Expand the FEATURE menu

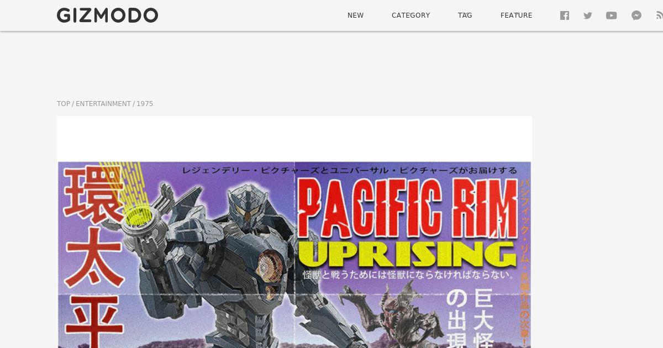(x=516, y=15)
